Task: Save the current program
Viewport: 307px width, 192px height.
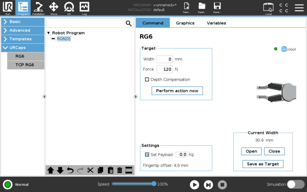Action: [x=217, y=8]
